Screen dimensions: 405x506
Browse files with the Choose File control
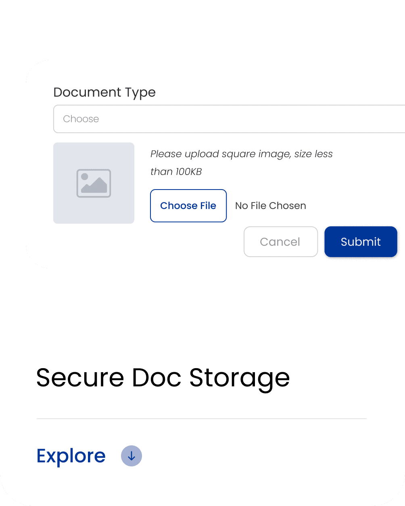(x=188, y=206)
